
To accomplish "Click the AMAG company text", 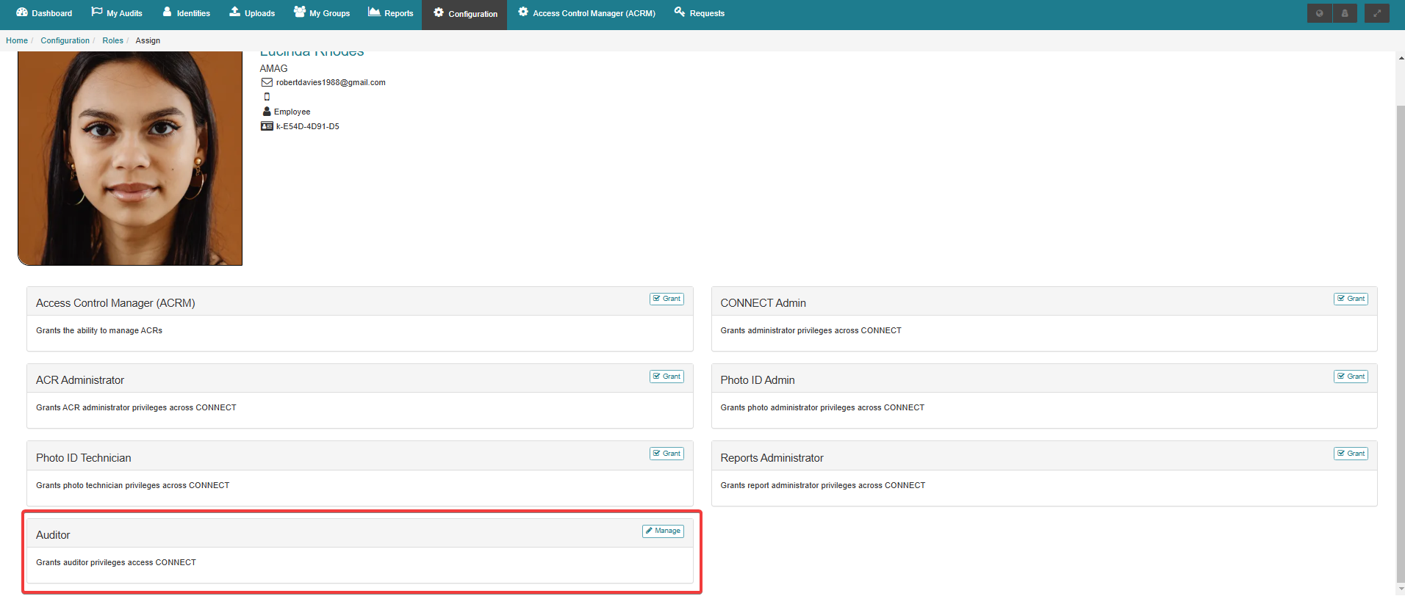I will pyautogui.click(x=273, y=68).
